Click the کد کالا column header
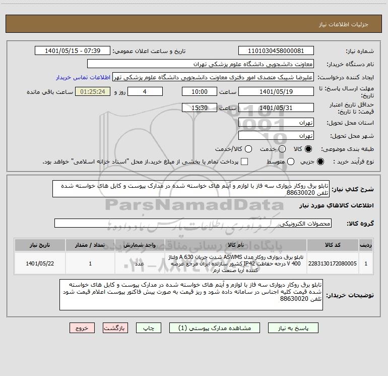 coord(333,245)
